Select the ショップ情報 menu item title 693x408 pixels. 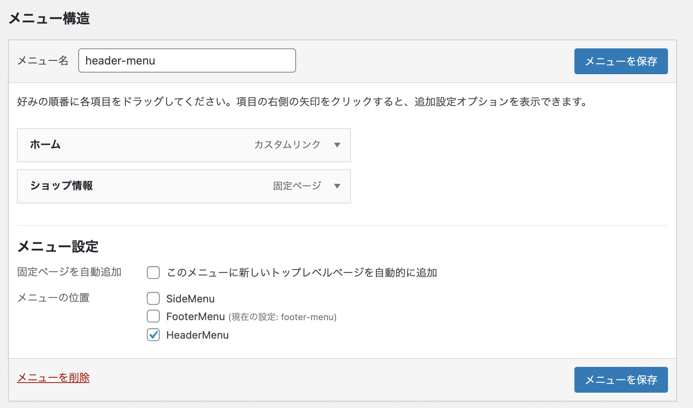pos(61,185)
